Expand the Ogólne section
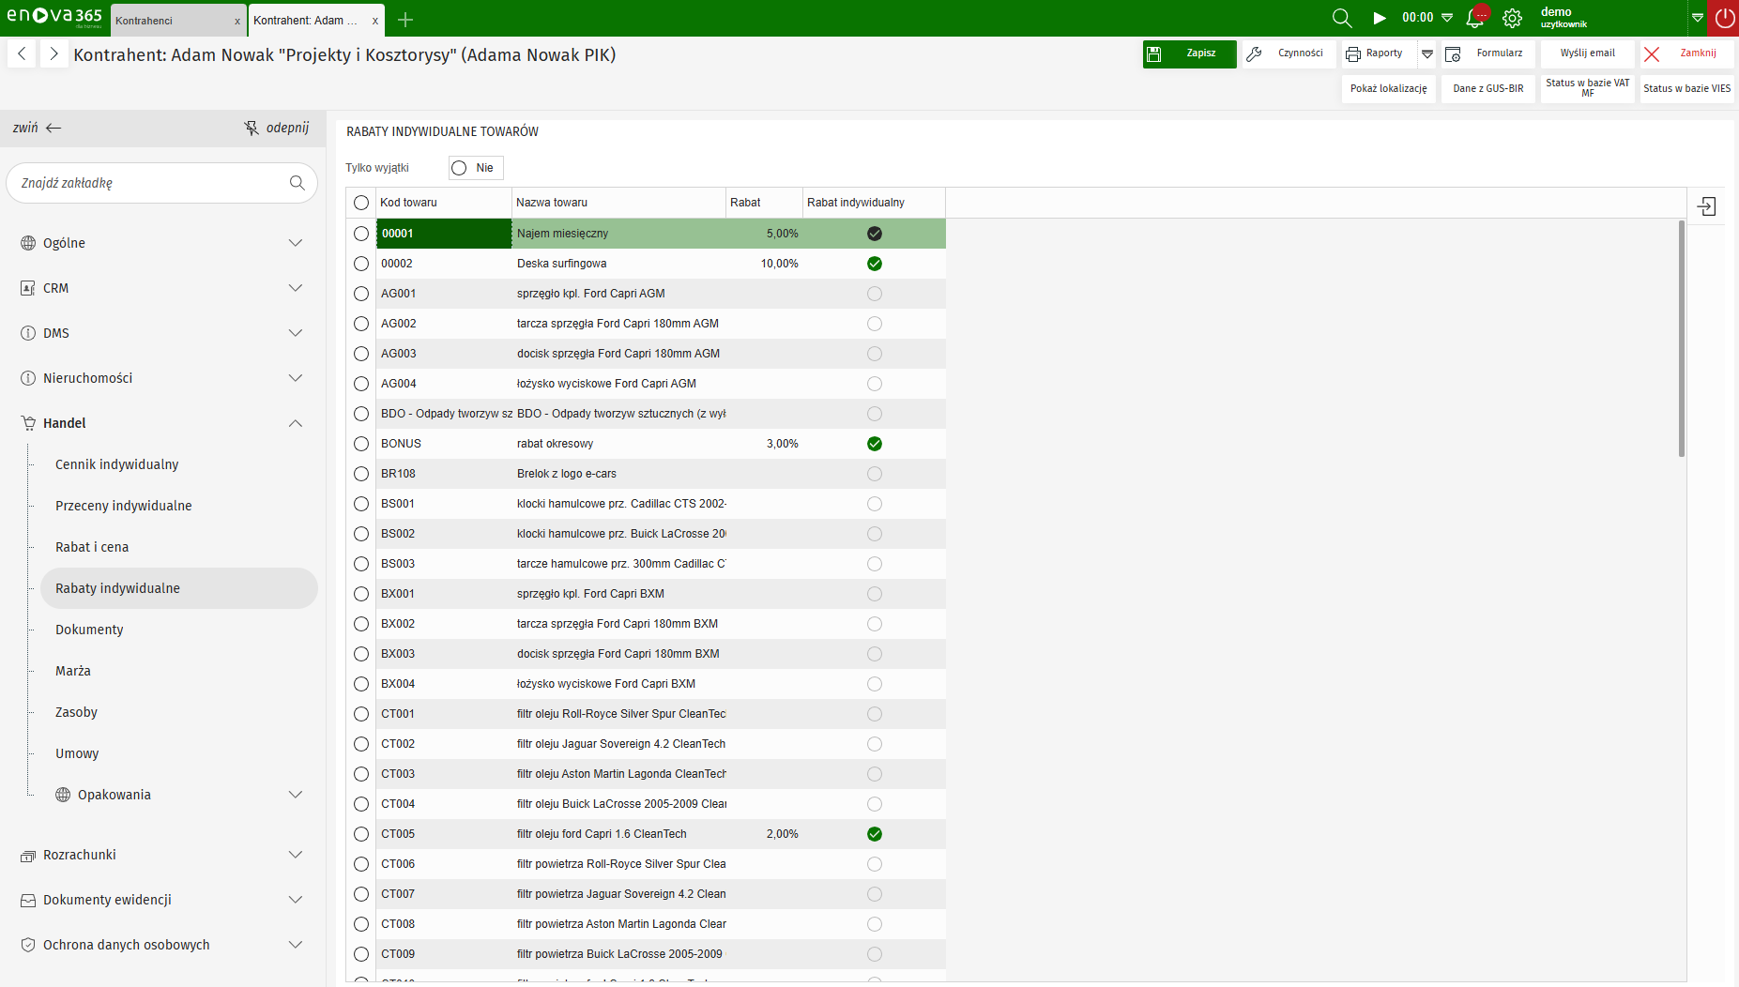Screen dimensions: 1739x987 (x=296, y=243)
